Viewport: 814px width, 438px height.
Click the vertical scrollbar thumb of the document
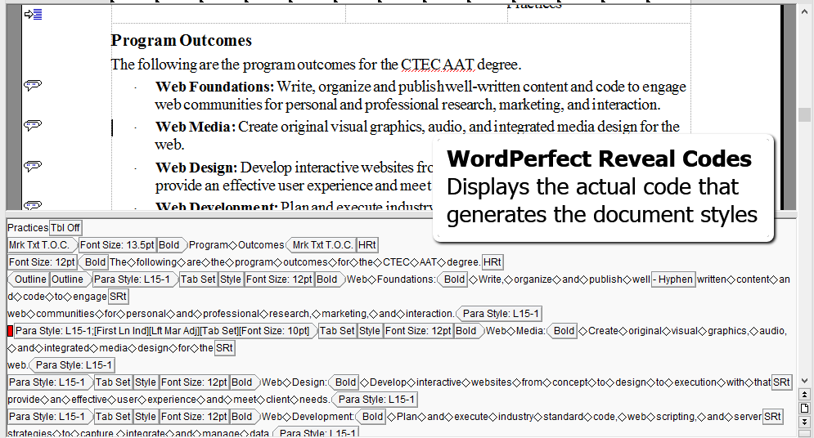click(x=804, y=114)
